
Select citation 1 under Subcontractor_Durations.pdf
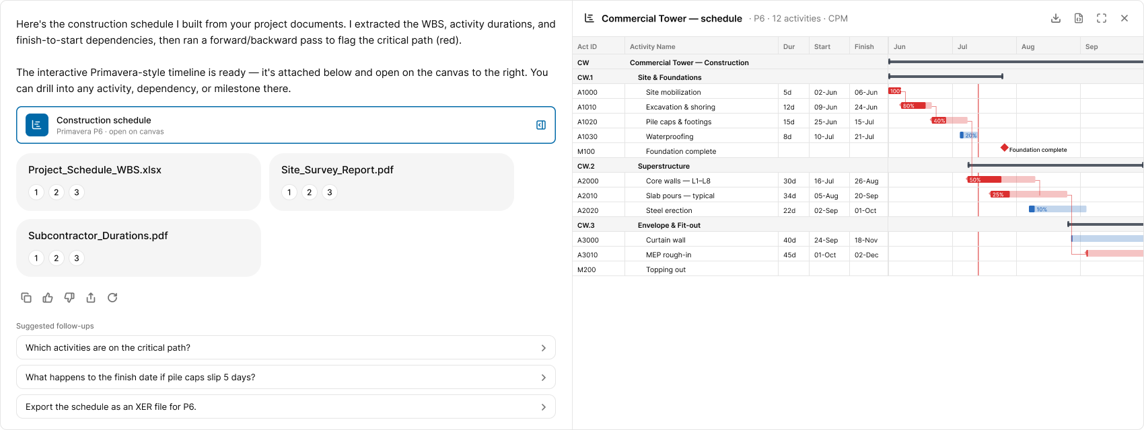(36, 258)
